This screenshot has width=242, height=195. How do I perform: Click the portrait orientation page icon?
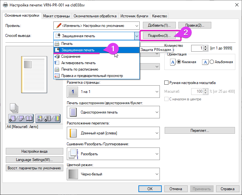(x=173, y=62)
